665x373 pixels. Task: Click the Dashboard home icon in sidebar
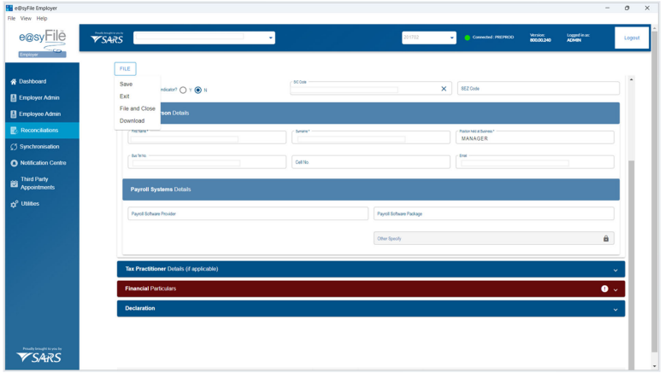[x=13, y=82]
